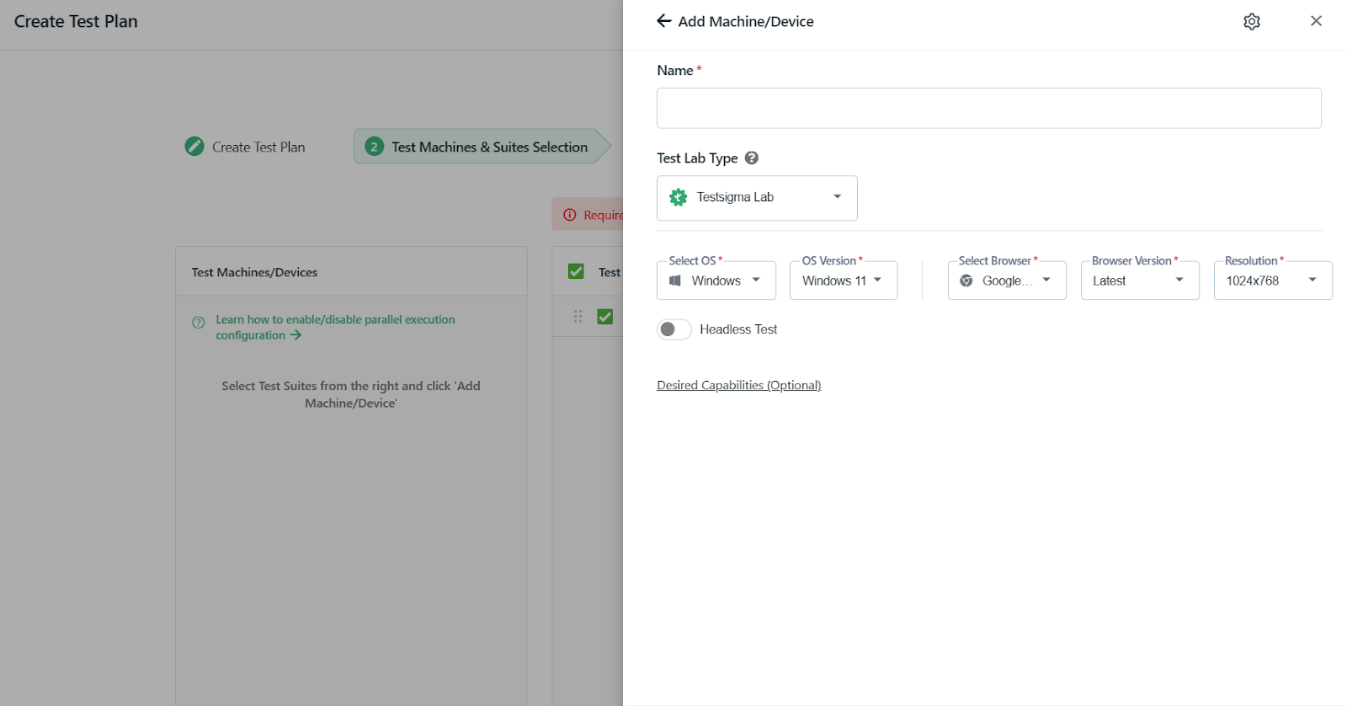Screen dimensions: 1347x706
Task: Click the 'Select Test Suites from the right' text
Action: [351, 394]
